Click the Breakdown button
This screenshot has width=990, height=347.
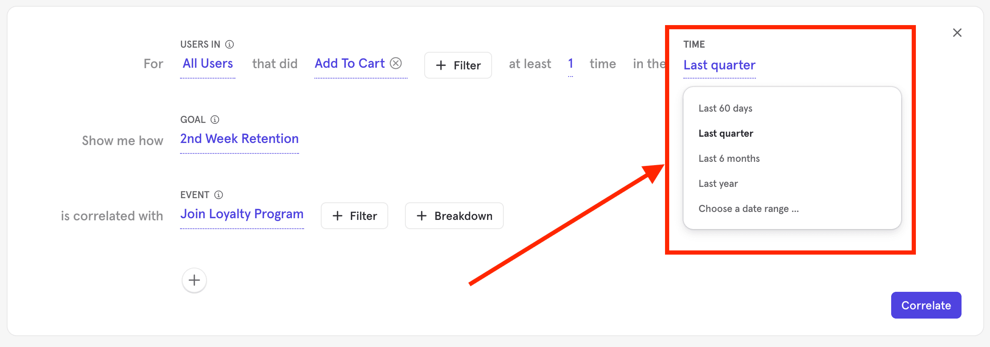pos(454,216)
